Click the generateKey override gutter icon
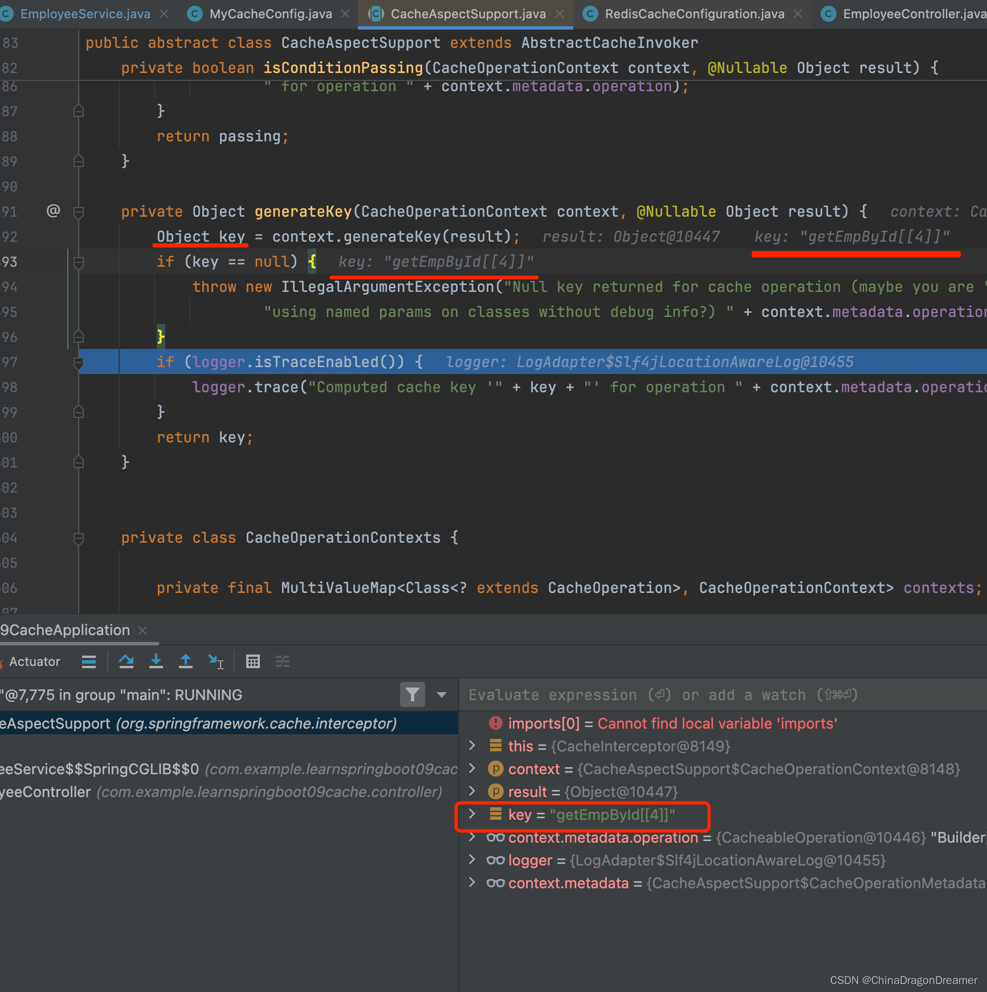 (53, 211)
